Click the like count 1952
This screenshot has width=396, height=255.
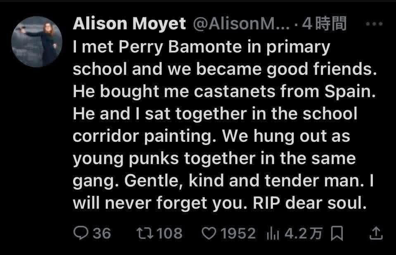point(238,234)
